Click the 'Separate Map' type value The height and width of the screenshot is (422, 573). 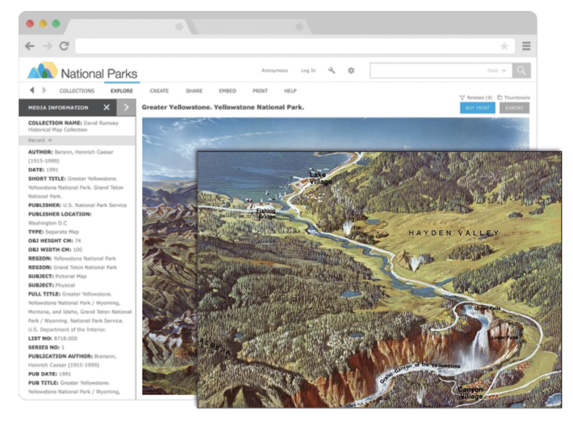[x=62, y=232]
